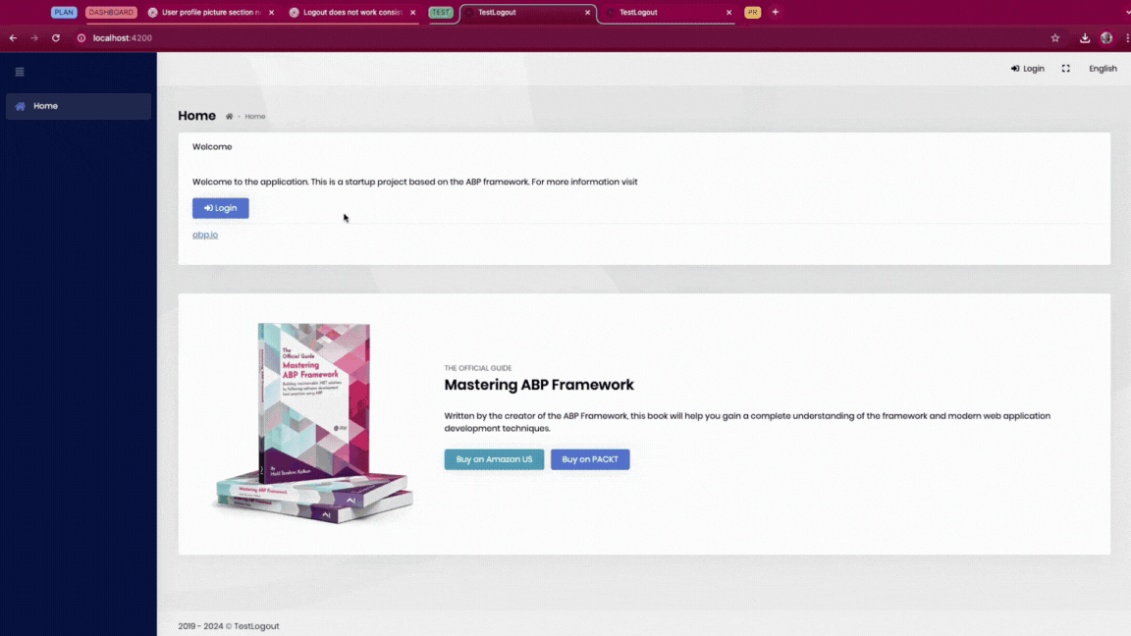Click the DASHBOARD tab group label

point(111,12)
